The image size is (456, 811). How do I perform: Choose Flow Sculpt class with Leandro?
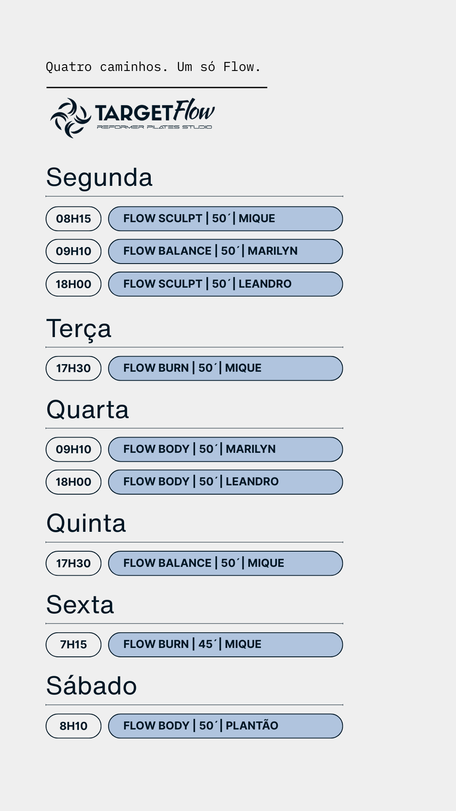point(225,284)
